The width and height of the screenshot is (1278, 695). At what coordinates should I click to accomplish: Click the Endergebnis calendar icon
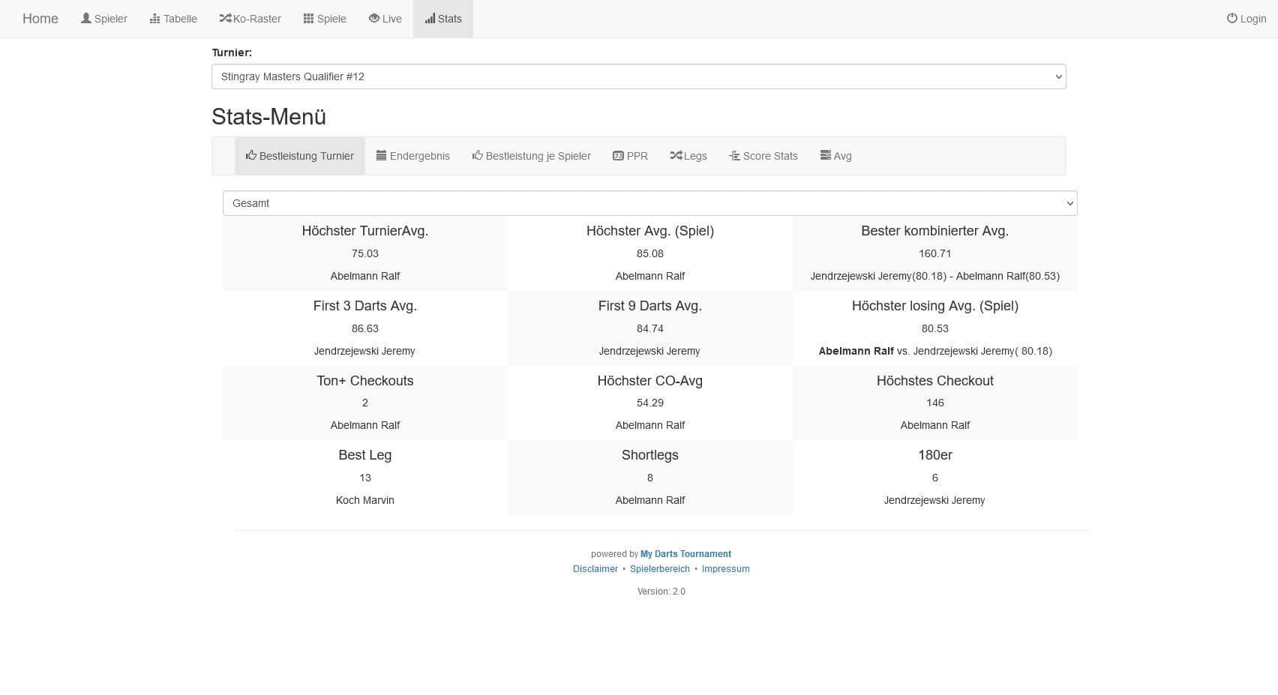point(381,156)
